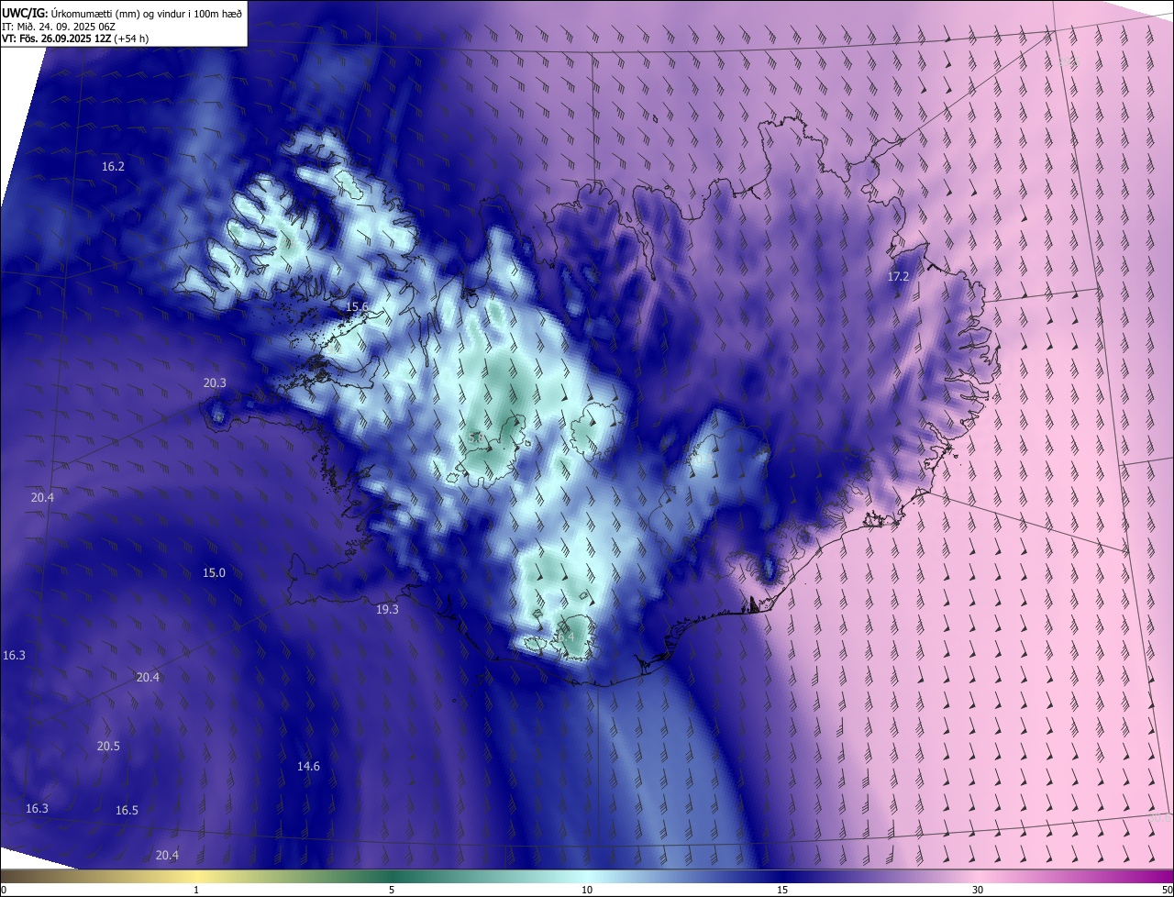Click the 14.6 value label on the map
Viewport: 1174px width, 897px height.
tap(308, 766)
